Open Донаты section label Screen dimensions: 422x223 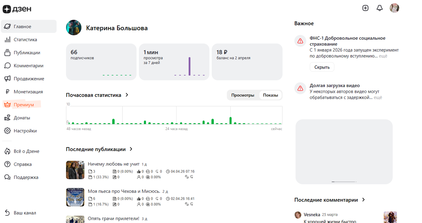[x=22, y=118]
